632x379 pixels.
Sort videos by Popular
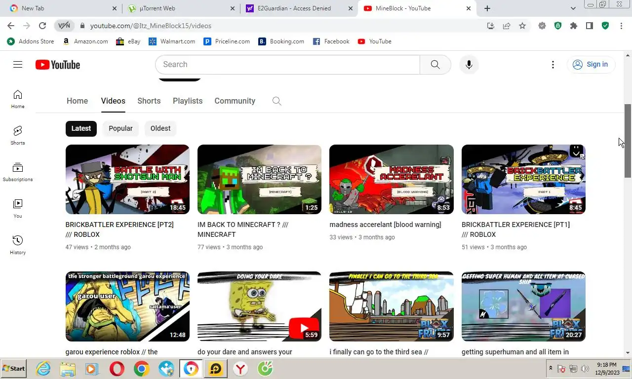point(120,128)
